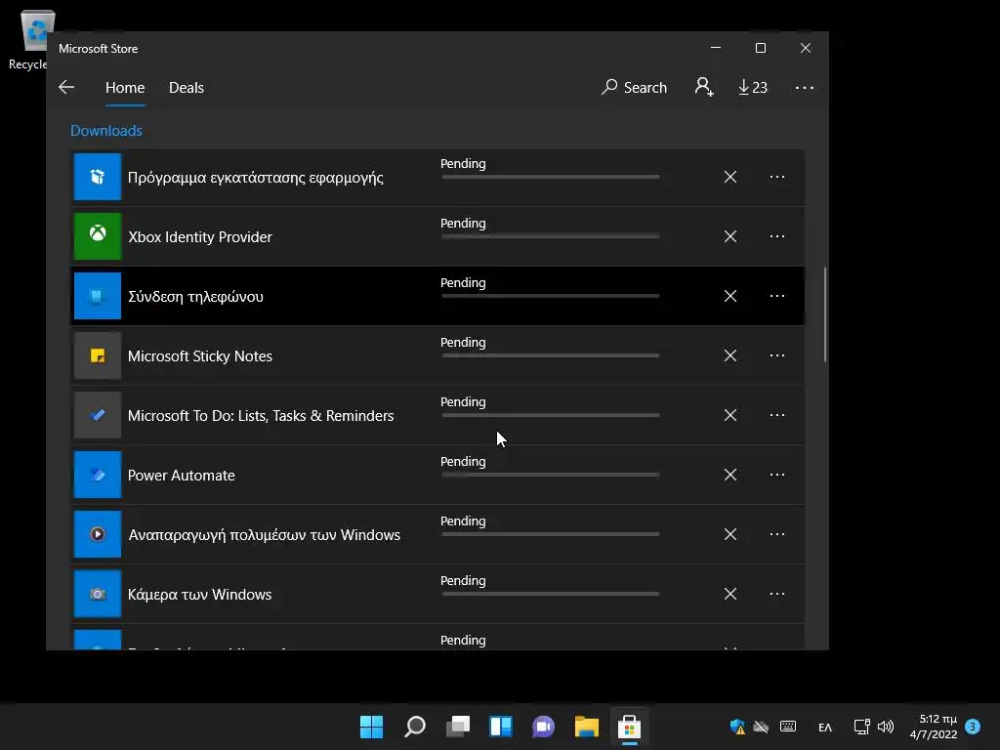This screenshot has width=1000, height=750.
Task: Switch input language via ΕΛ indicator
Action: (x=825, y=727)
